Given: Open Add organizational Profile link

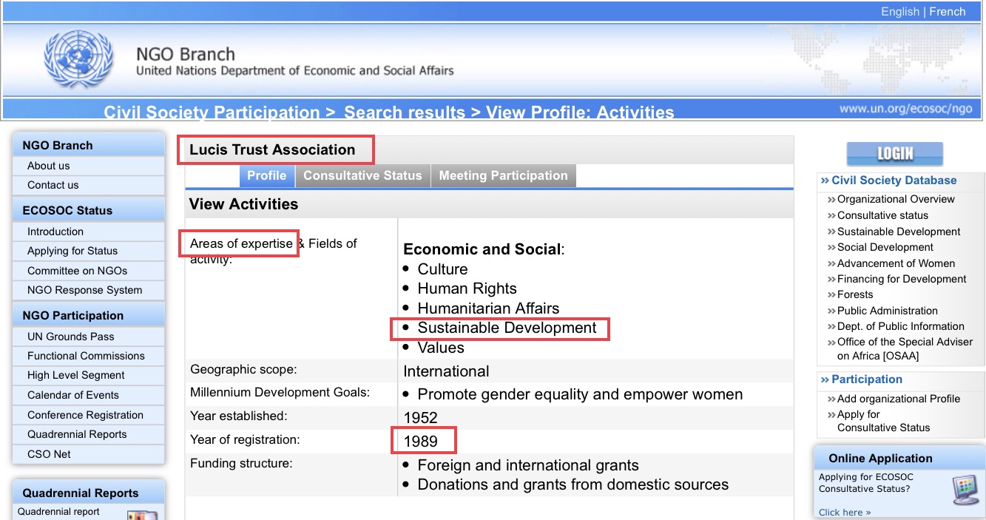Looking at the screenshot, I should (x=899, y=399).
